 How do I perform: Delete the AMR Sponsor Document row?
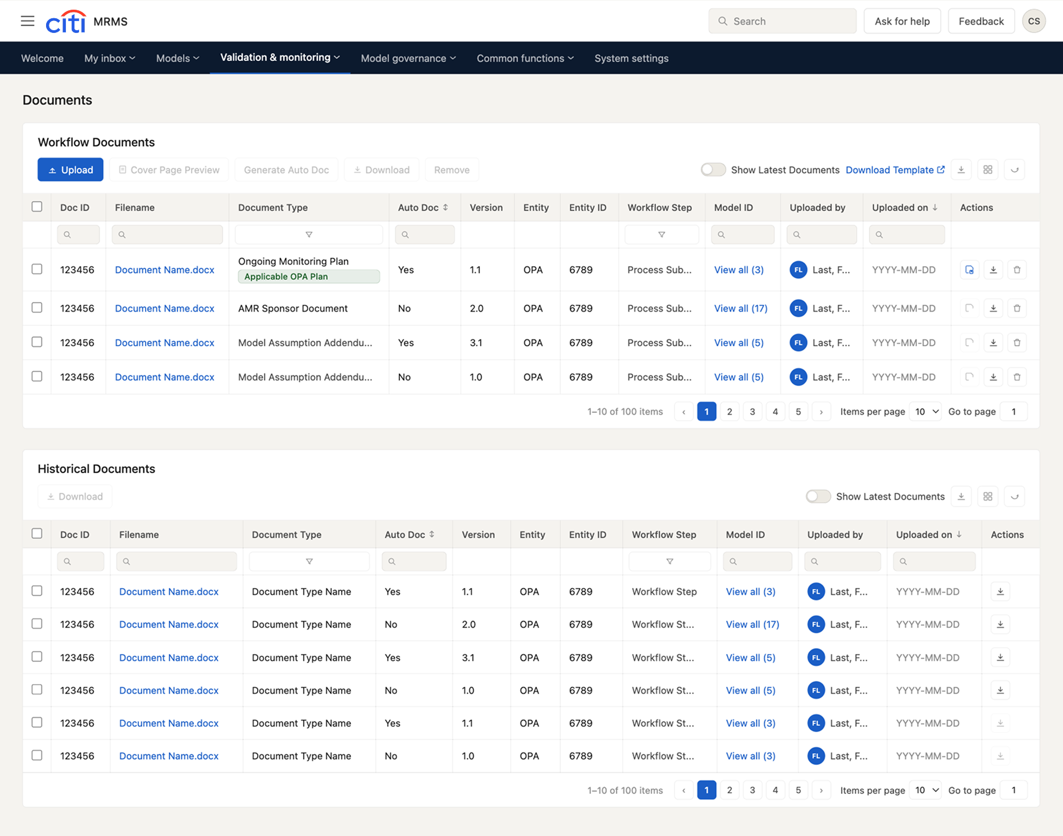click(1017, 308)
